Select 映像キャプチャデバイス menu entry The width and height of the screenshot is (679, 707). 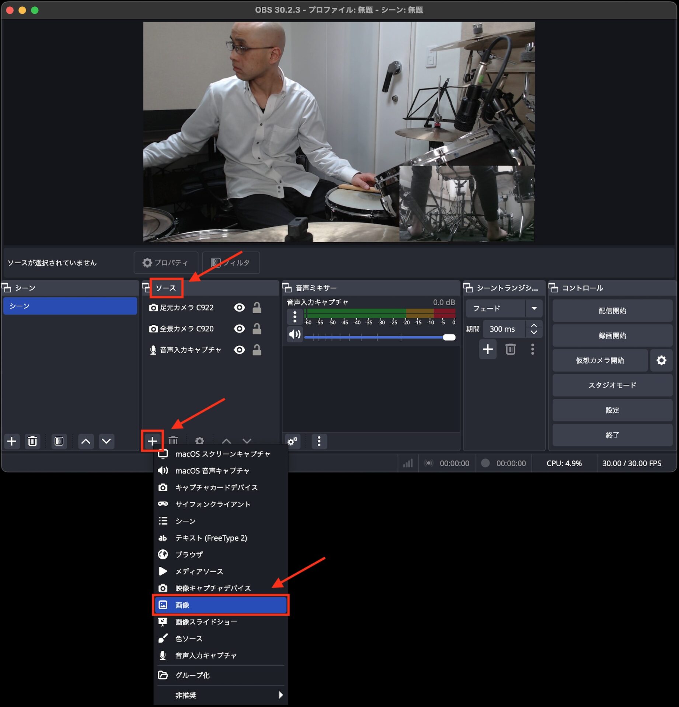coord(220,588)
